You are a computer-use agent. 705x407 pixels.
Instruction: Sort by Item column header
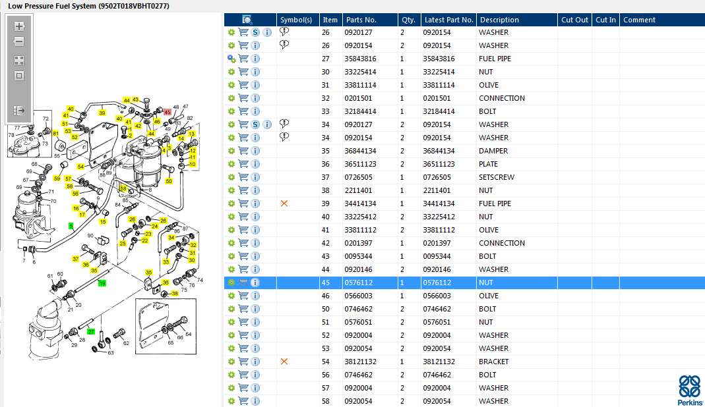click(330, 20)
